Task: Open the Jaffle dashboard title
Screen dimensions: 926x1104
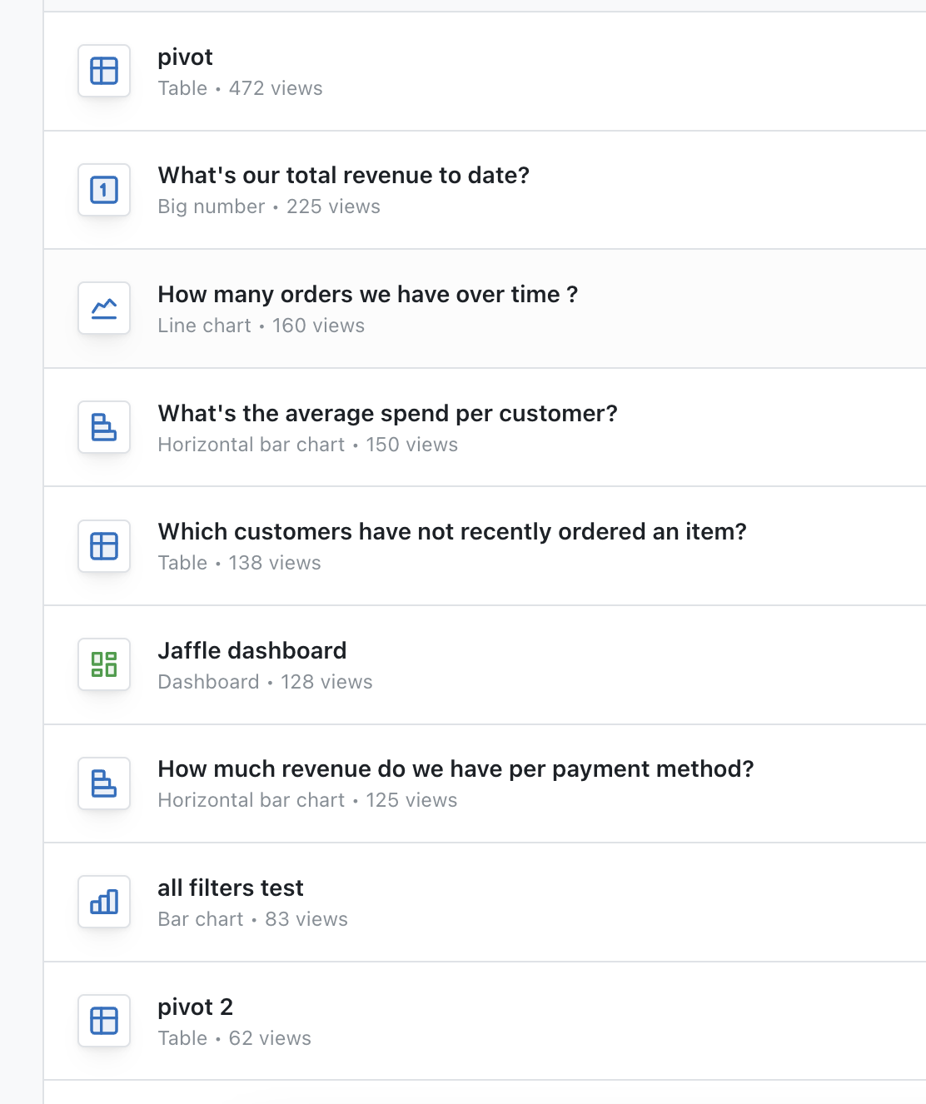Action: click(x=251, y=650)
